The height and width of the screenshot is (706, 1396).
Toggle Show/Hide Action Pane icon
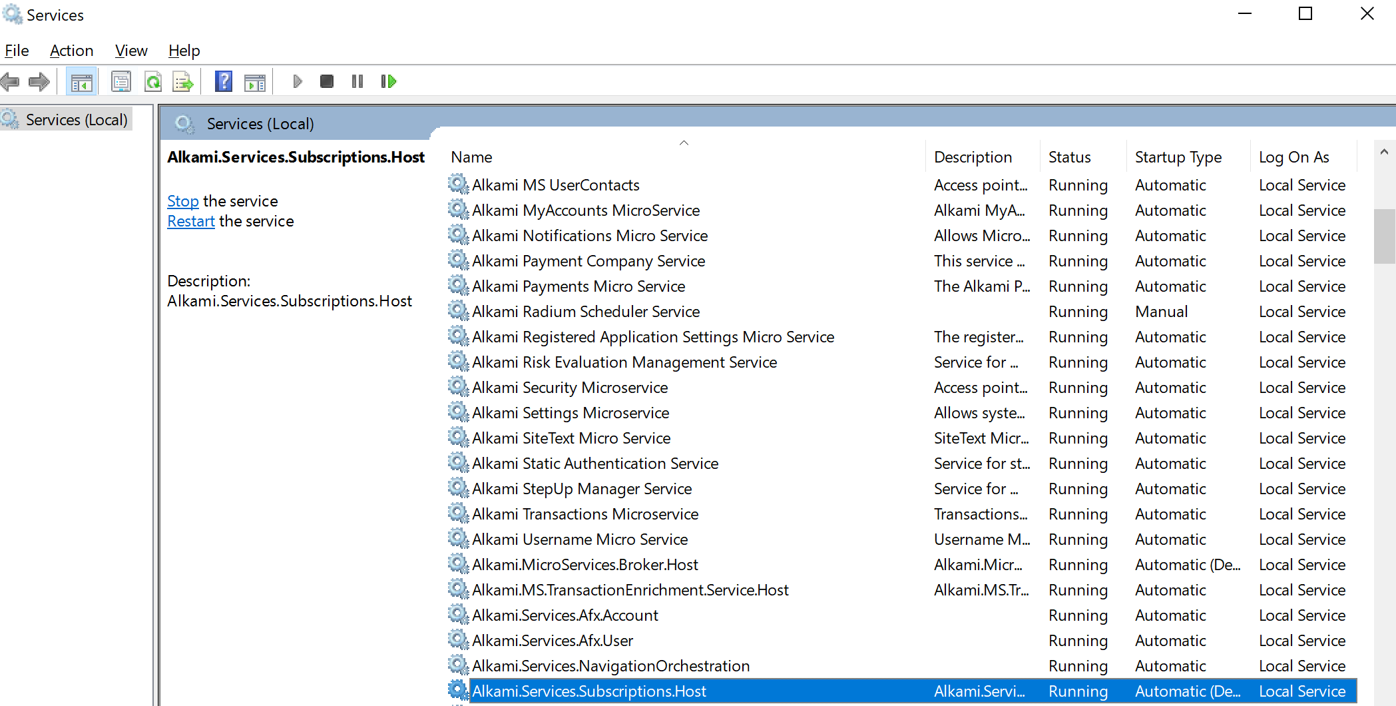click(x=255, y=82)
